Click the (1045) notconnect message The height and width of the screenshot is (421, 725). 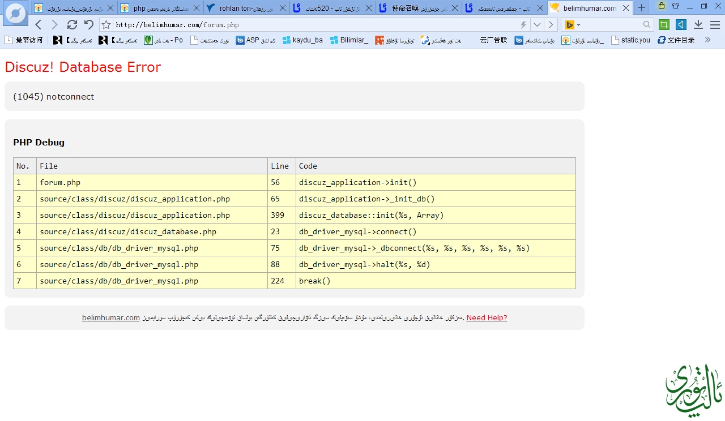tap(53, 96)
